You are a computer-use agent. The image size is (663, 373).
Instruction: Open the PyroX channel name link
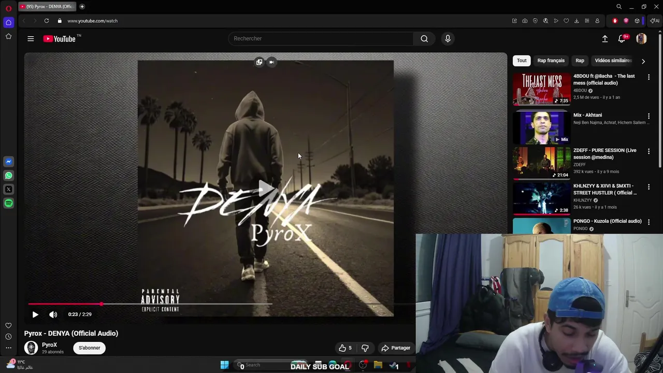pyautogui.click(x=50, y=345)
